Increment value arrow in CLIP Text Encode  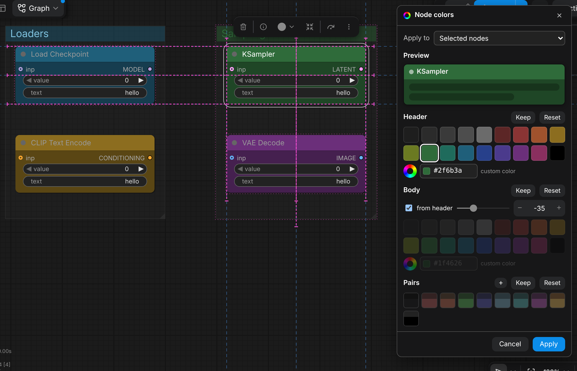[141, 169]
